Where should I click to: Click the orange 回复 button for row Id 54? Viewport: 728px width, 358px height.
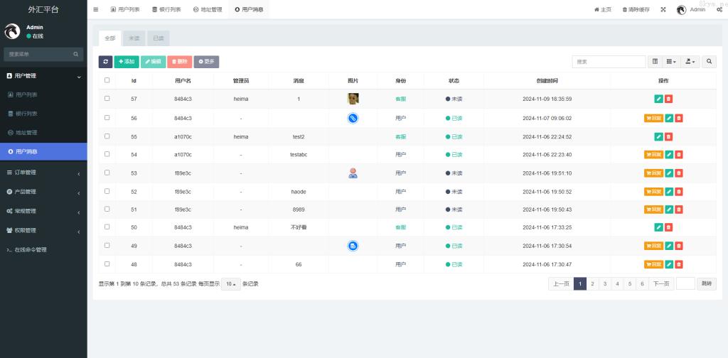(x=653, y=154)
